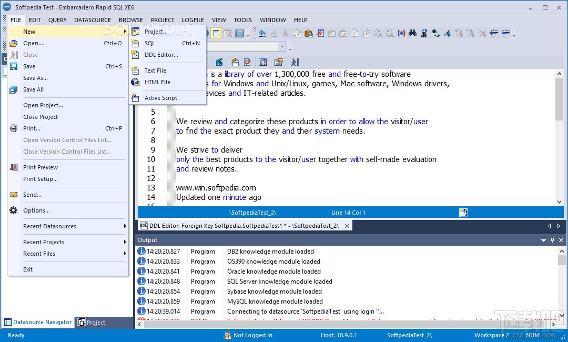Click the Undo arrow toolbar icon
Image resolution: width=568 pixels, height=342 pixels.
coord(262,33)
